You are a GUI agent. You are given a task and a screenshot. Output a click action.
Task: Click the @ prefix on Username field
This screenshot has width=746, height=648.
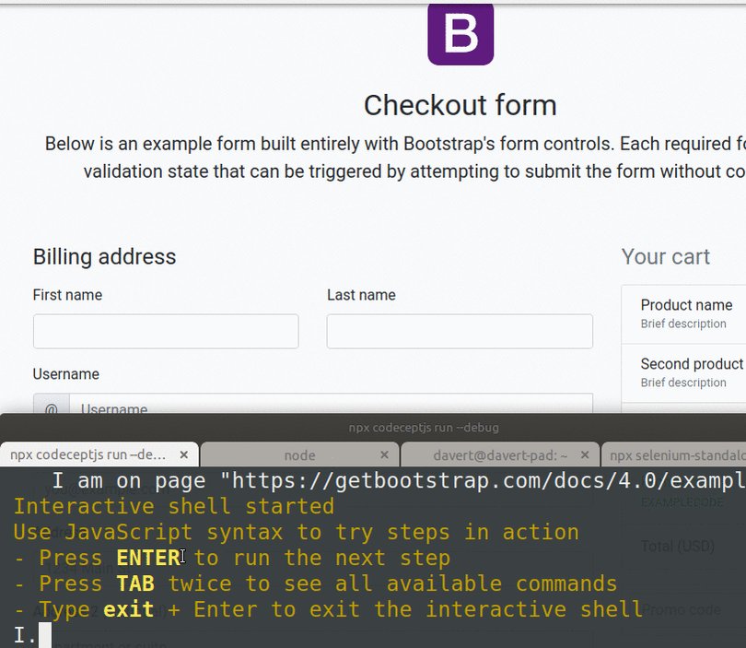coord(52,404)
